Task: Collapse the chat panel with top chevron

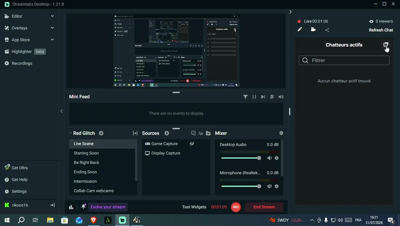Action: pyautogui.click(x=291, y=12)
